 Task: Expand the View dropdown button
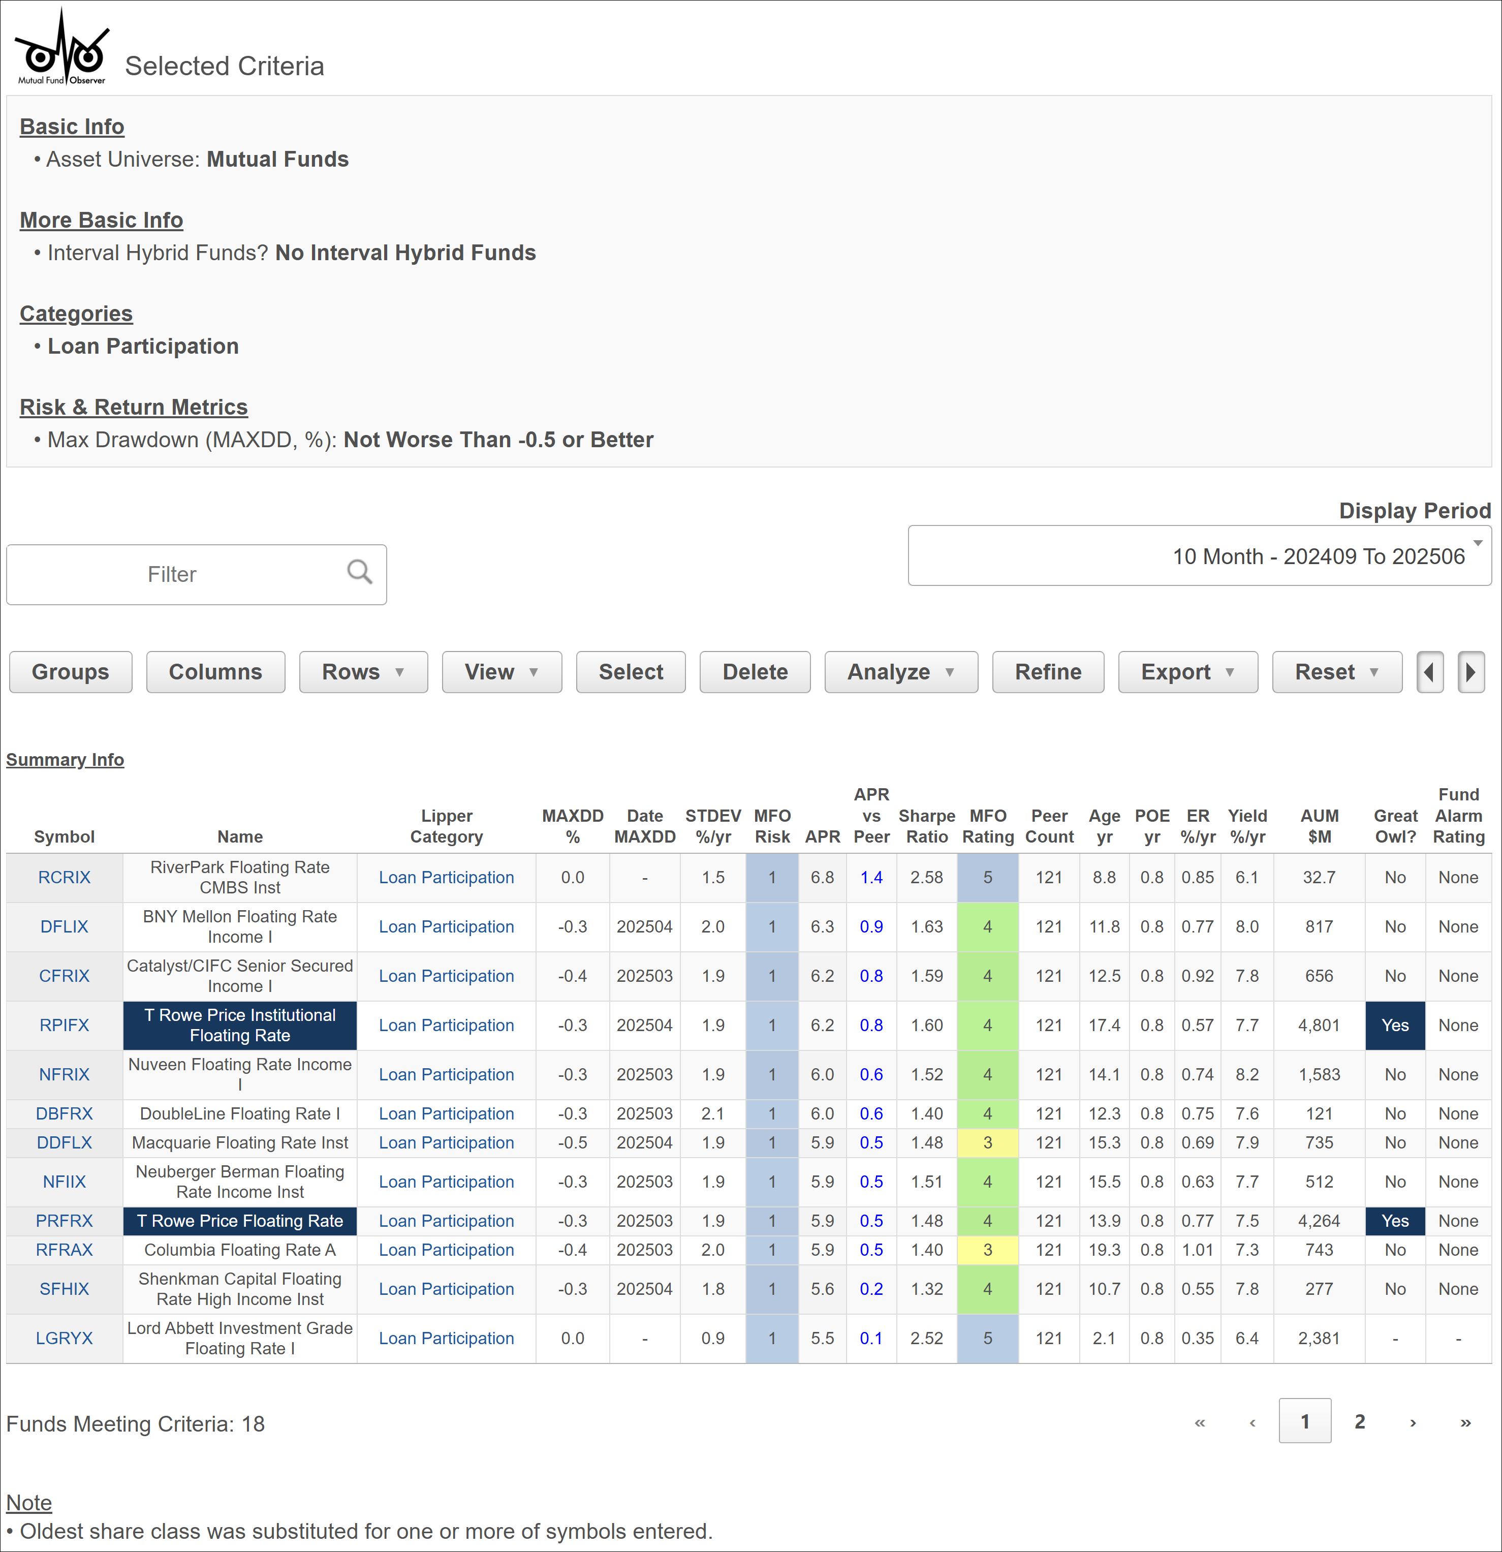click(502, 672)
